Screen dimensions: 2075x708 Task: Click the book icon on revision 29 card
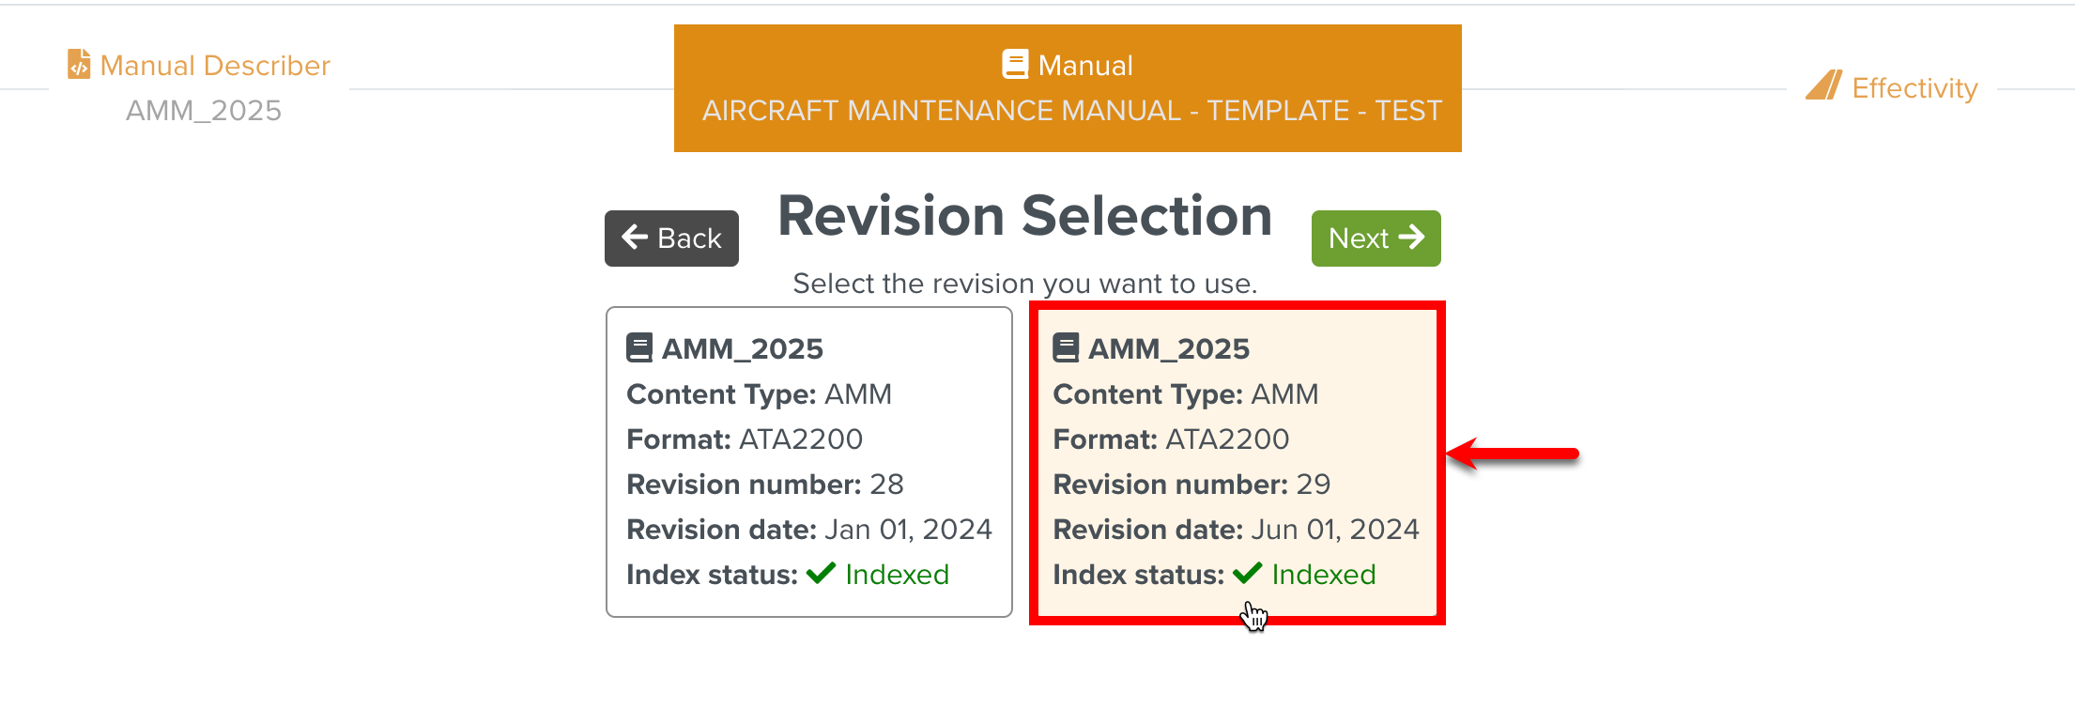pos(1066,347)
